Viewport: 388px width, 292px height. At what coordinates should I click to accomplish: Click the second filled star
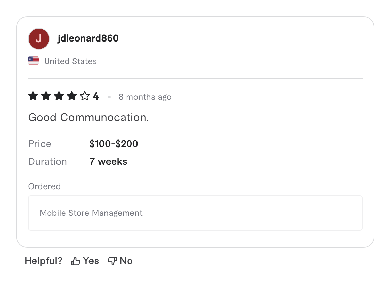[46, 96]
